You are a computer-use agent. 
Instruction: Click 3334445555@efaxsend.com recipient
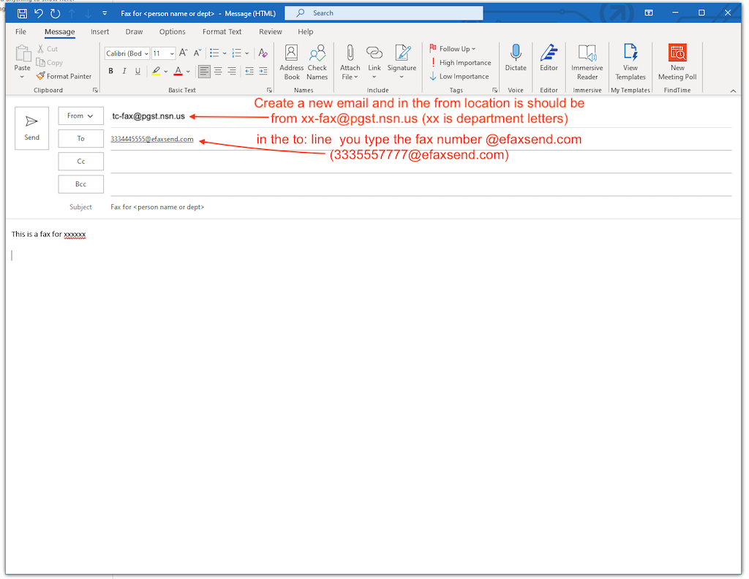pos(152,139)
